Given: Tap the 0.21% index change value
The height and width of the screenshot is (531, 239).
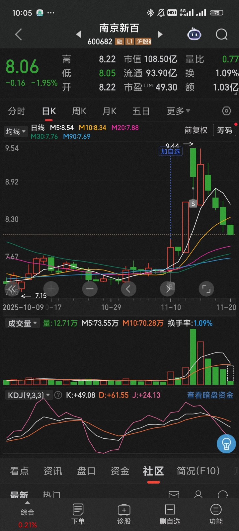Looking at the screenshot, I should pos(28,525).
